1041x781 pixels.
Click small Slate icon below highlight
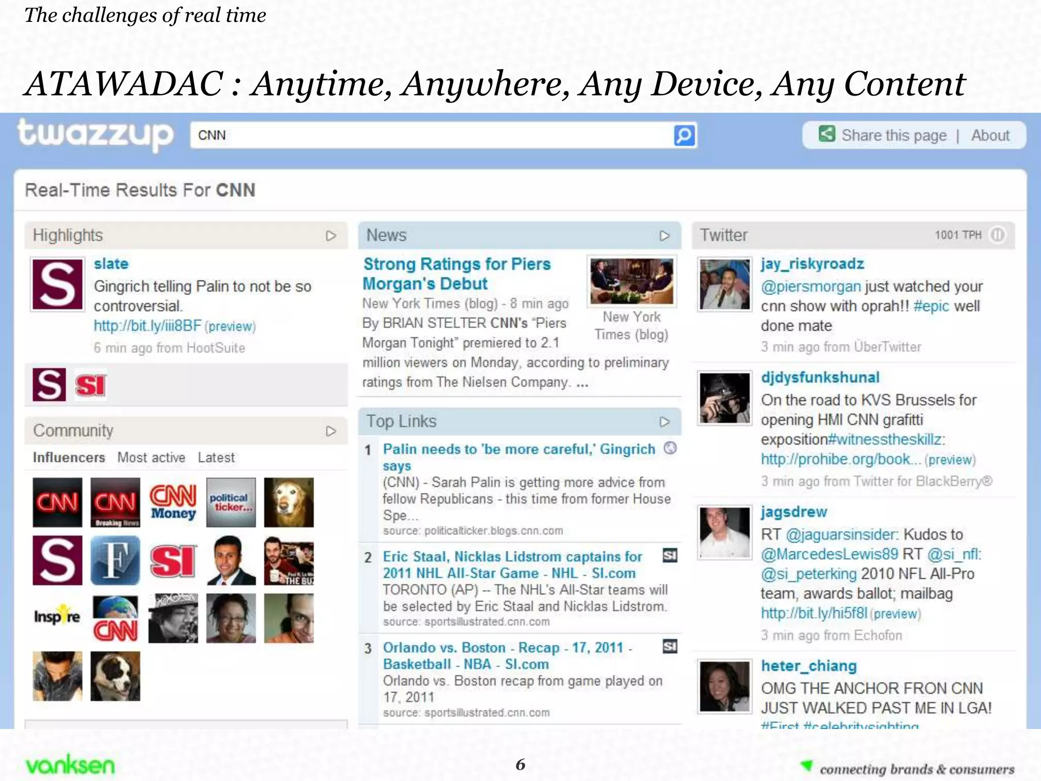tap(49, 385)
